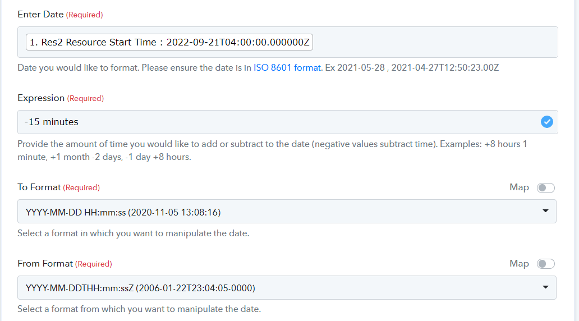Click the Expression field label

tap(41, 98)
